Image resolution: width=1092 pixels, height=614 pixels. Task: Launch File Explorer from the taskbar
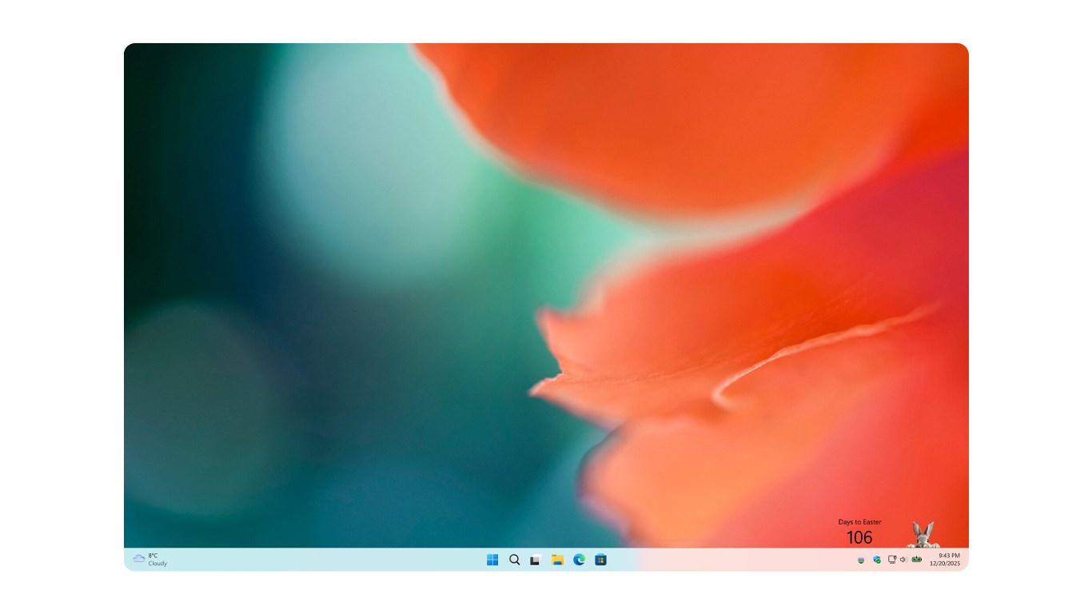(556, 560)
